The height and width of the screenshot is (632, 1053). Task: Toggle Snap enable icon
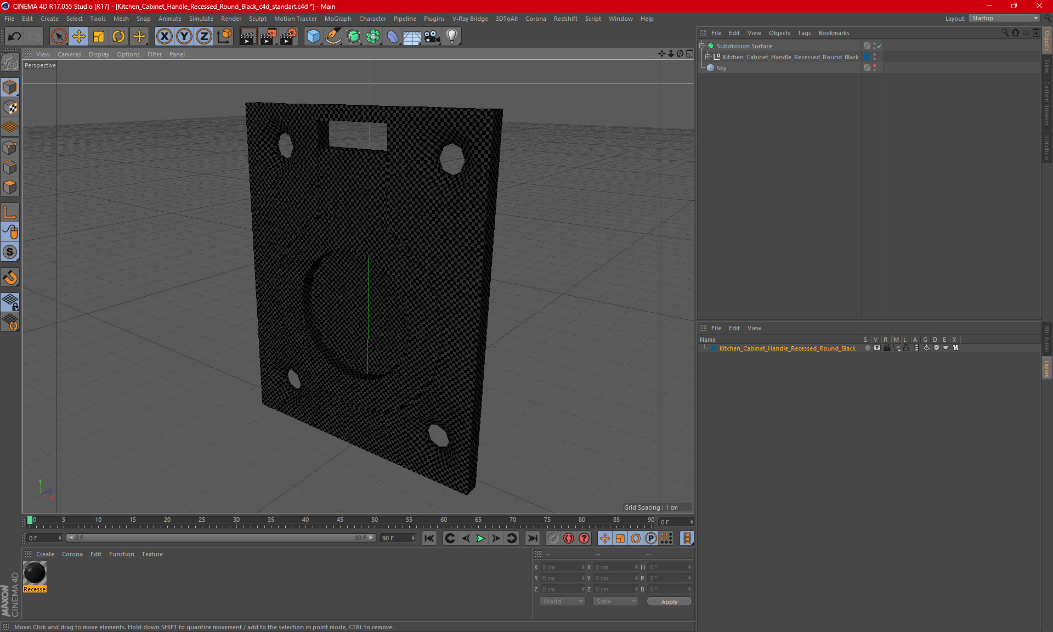[10, 252]
